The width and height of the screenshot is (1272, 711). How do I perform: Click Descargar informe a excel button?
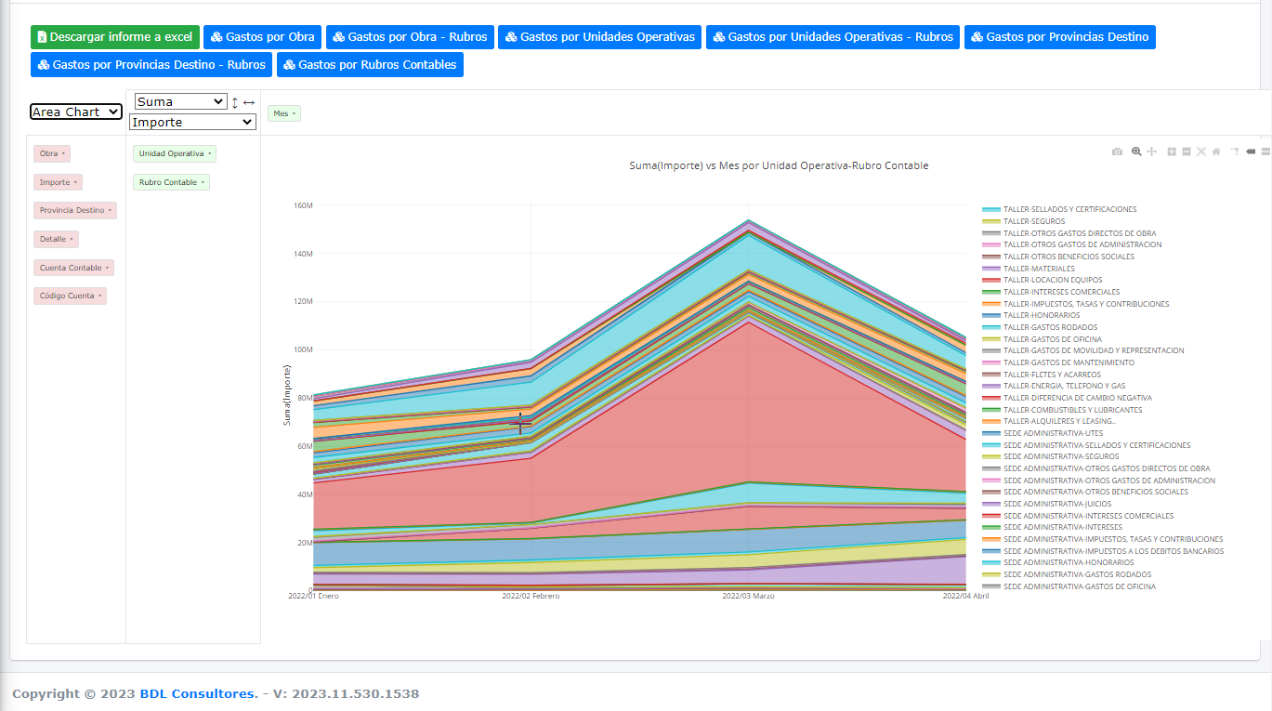point(115,37)
